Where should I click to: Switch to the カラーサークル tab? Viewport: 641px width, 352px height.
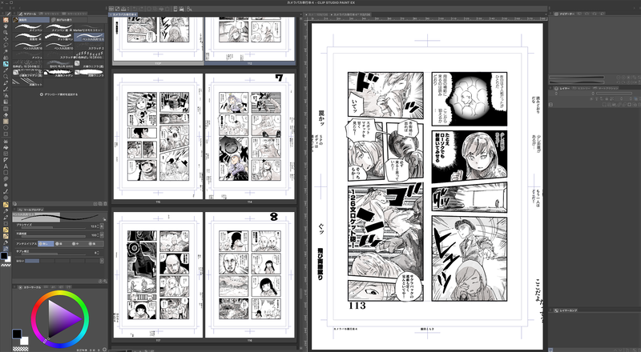coord(30,287)
